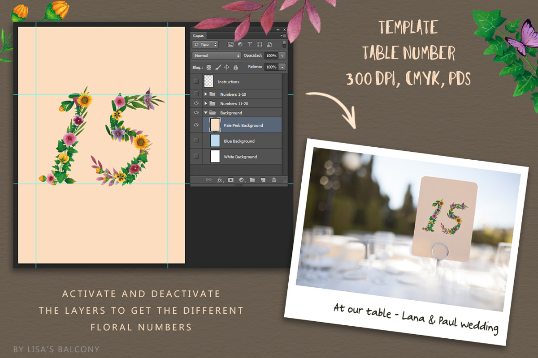Create a new layer

(x=263, y=180)
